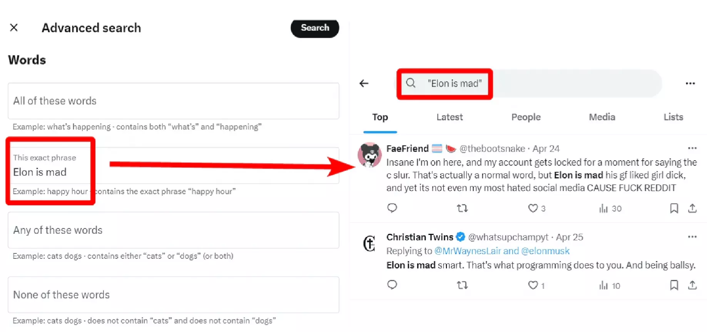This screenshot has width=707, height=332.
Task: Switch to the Latest tab
Action: (x=449, y=117)
